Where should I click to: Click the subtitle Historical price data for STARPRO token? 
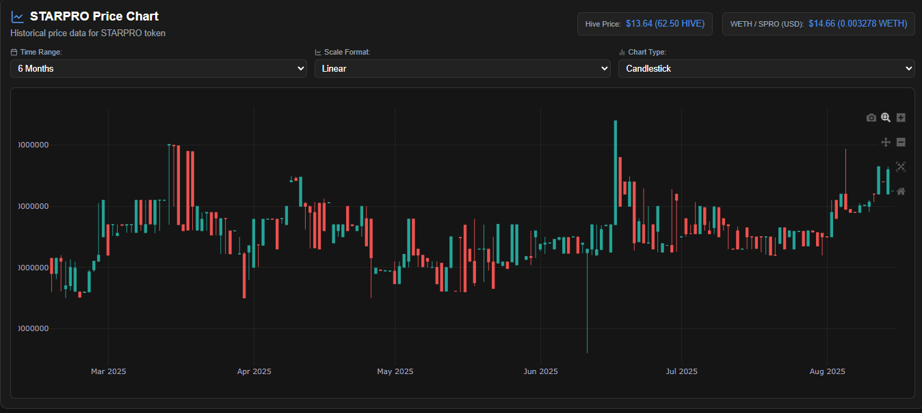tap(88, 33)
